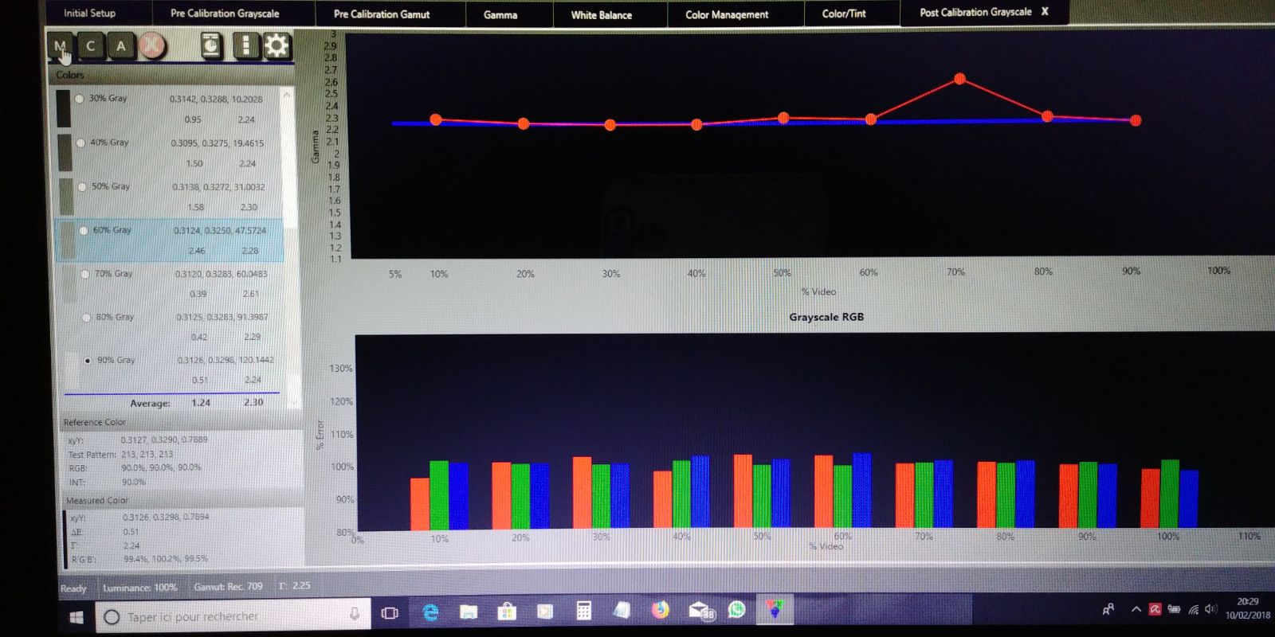Select the 30% Gray radio button
This screenshot has width=1275, height=637.
tap(80, 99)
